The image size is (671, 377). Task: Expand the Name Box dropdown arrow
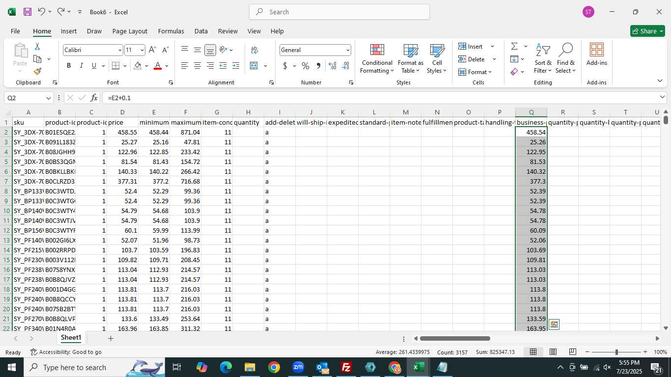(x=48, y=98)
